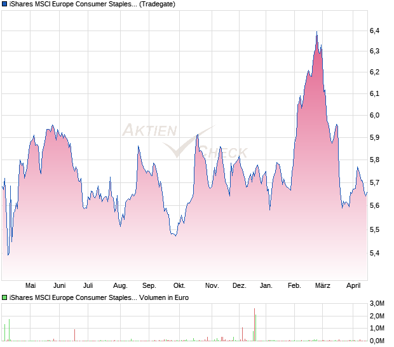Select the 'Okt.' month label
The image size is (394, 347).
(179, 285)
